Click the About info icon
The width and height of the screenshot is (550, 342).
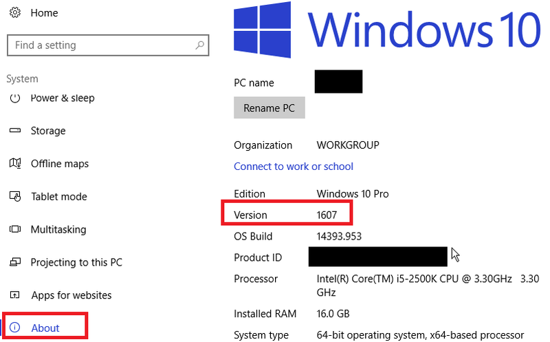point(14,328)
